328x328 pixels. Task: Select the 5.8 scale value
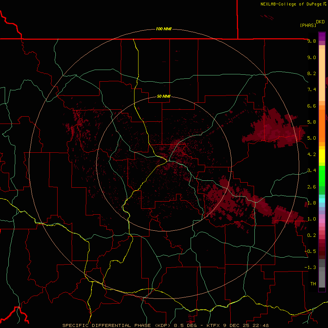pyautogui.click(x=312, y=122)
